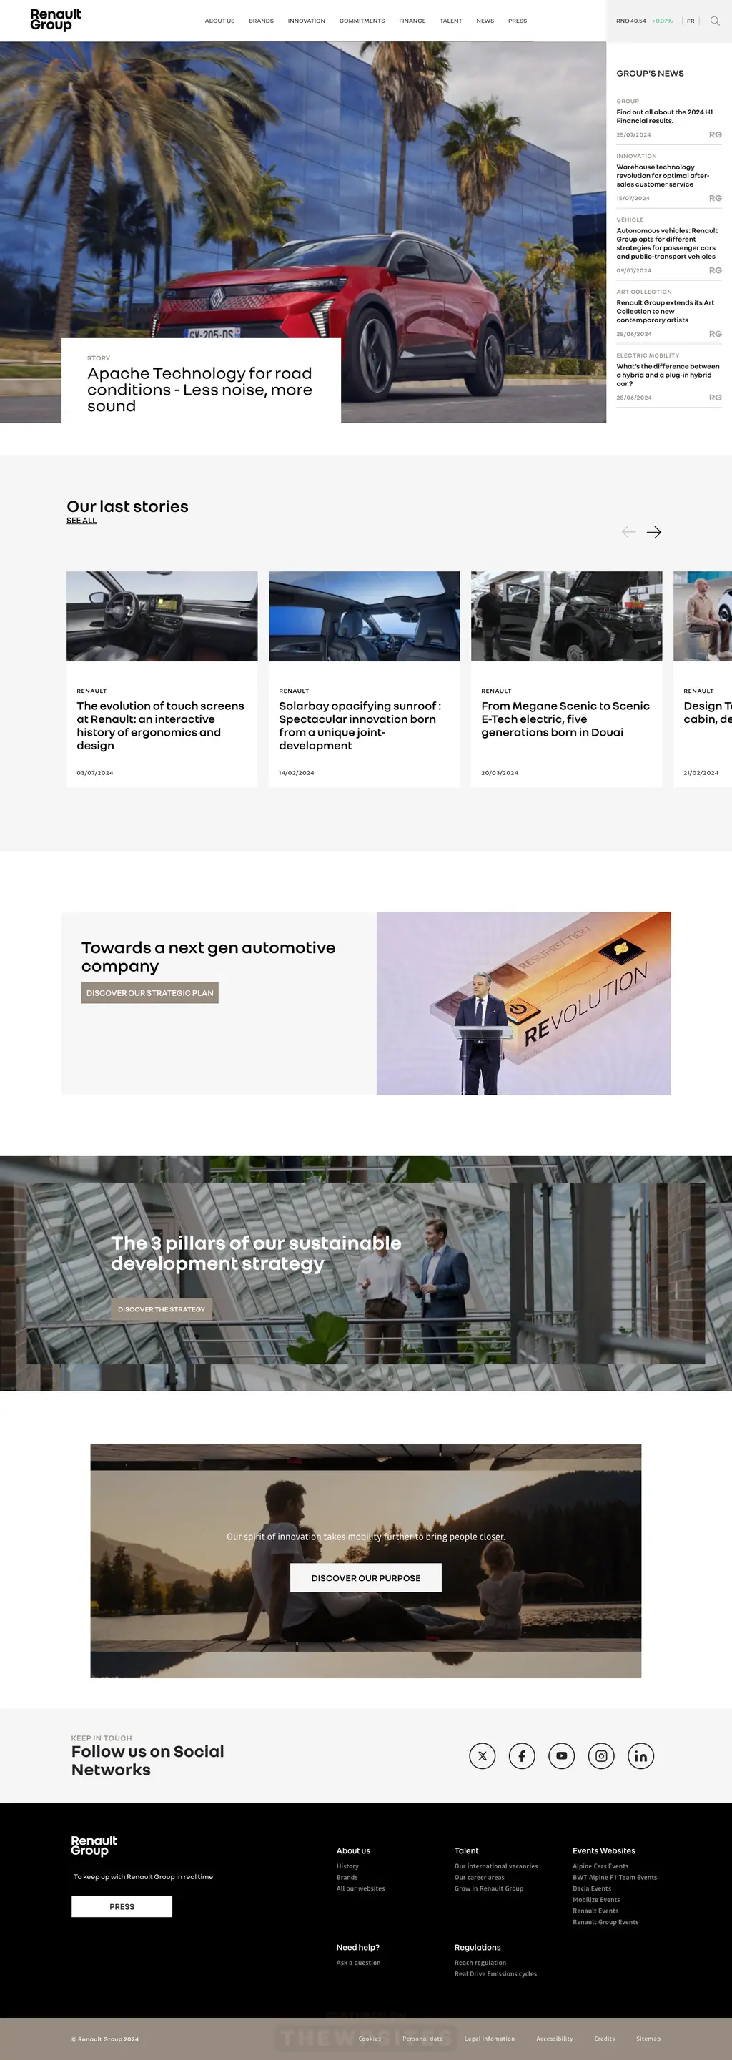
Task: Open the LinkedIn social icon
Action: (x=641, y=1756)
